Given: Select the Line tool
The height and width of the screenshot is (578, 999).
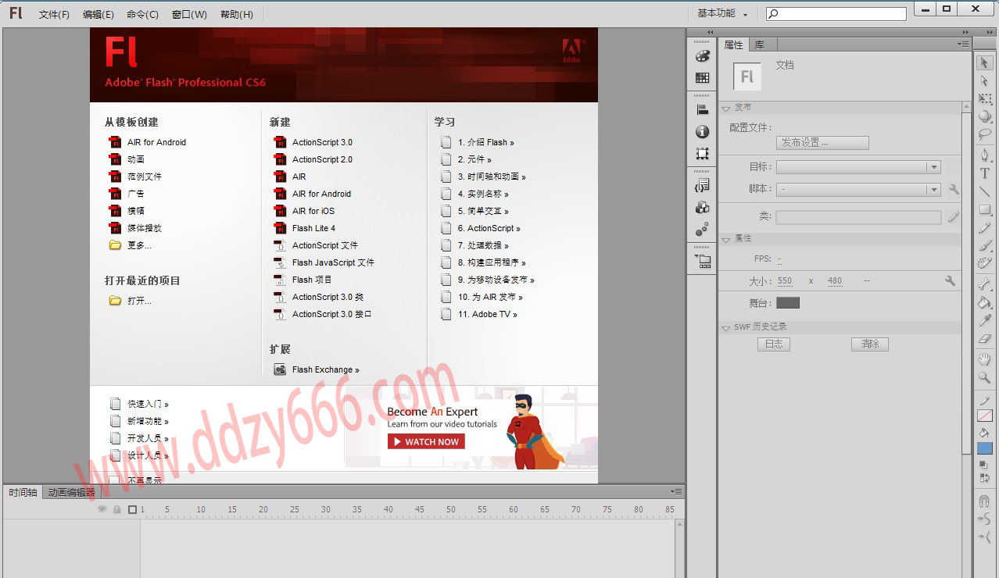Looking at the screenshot, I should (x=985, y=191).
